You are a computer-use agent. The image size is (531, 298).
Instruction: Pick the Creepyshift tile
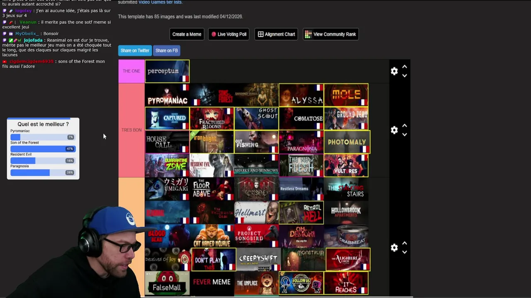(x=258, y=260)
